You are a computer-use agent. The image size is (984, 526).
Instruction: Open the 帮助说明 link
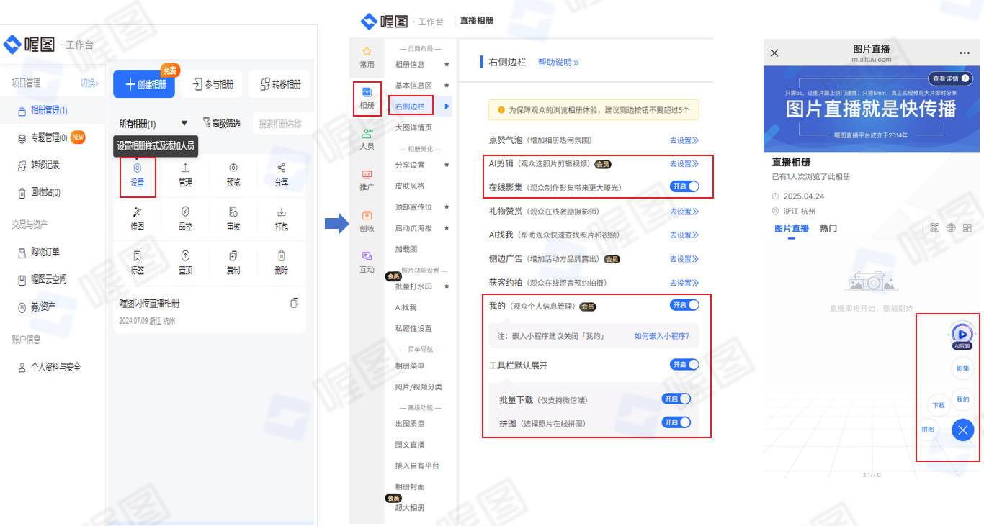pyautogui.click(x=558, y=63)
